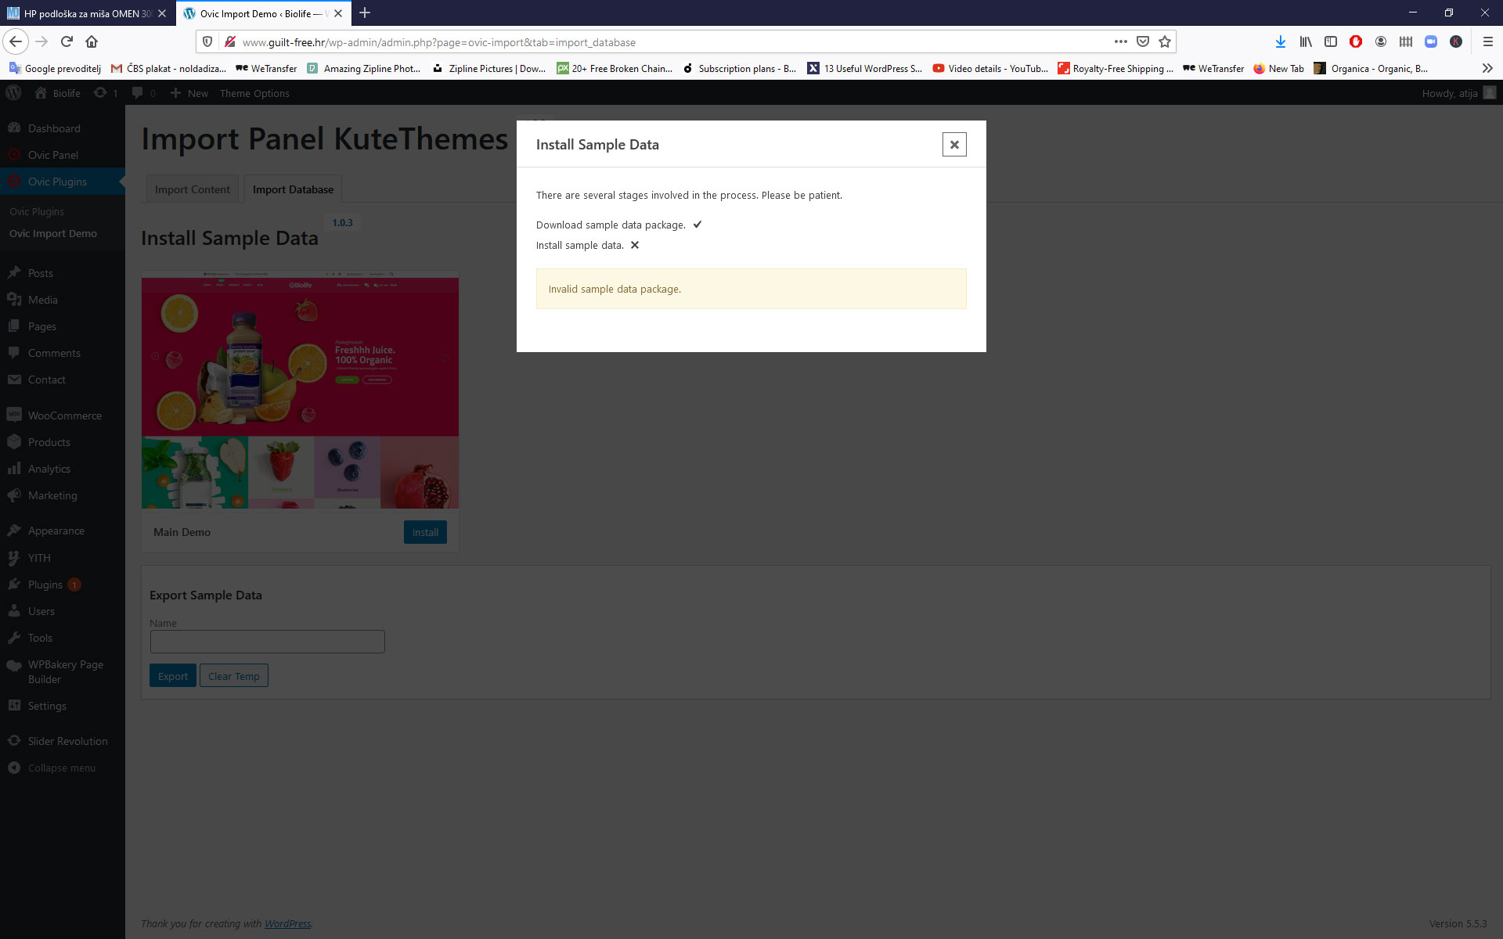Open the Firefox account icon
The height and width of the screenshot is (939, 1503).
[x=1381, y=41]
